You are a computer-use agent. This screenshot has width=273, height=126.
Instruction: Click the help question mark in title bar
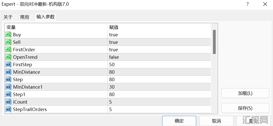pyautogui.click(x=247, y=4)
